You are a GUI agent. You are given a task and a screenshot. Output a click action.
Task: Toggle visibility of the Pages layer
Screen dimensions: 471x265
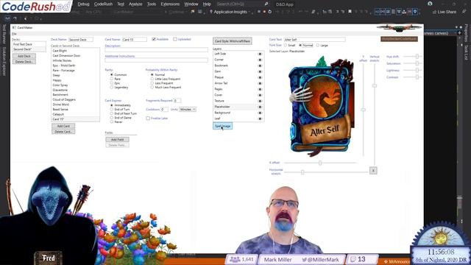(x=260, y=89)
